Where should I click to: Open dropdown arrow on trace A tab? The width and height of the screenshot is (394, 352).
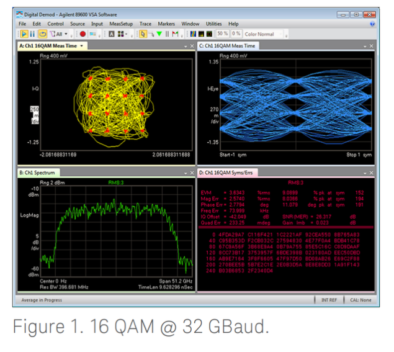coord(81,45)
